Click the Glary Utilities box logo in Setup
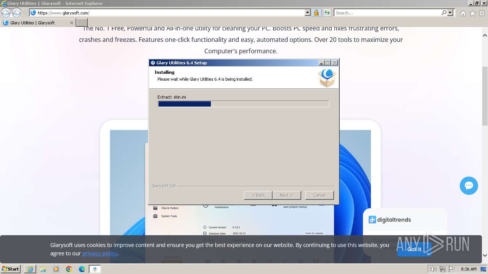 pos(327,77)
